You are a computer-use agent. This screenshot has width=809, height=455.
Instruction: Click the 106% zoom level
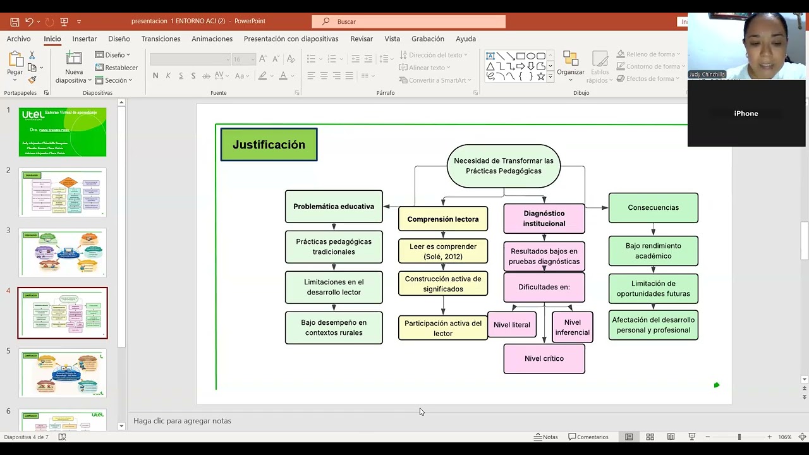(x=785, y=437)
